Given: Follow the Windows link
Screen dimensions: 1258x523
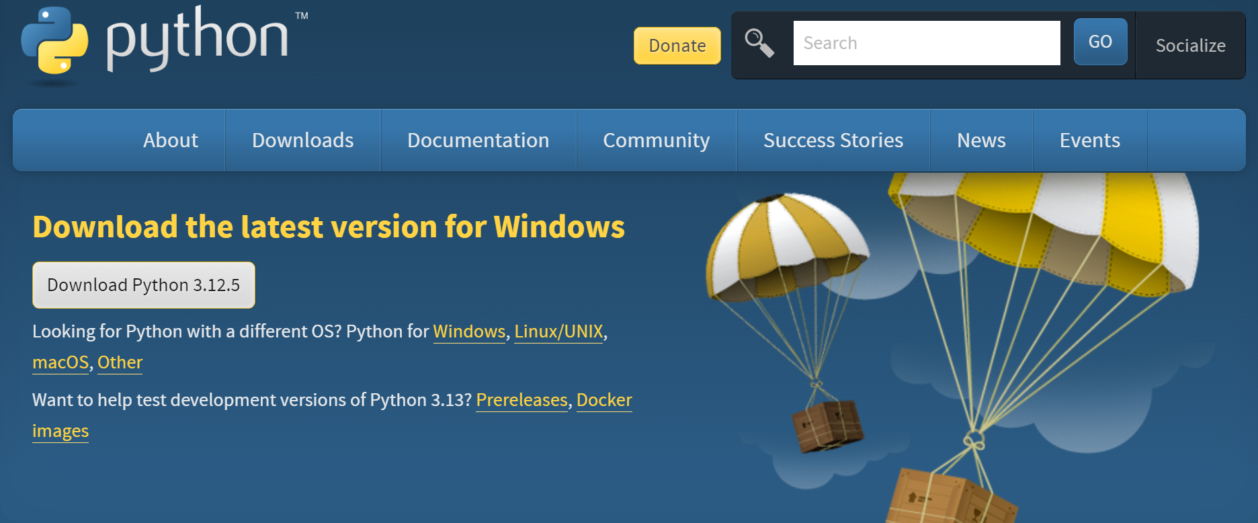Looking at the screenshot, I should [469, 331].
